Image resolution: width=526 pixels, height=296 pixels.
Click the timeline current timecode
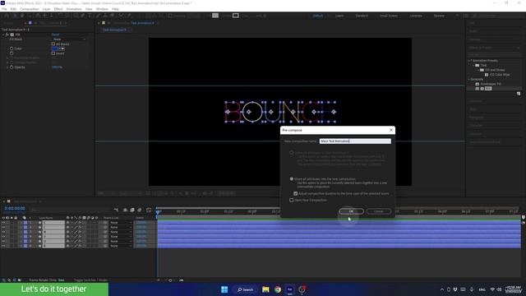[15, 208]
